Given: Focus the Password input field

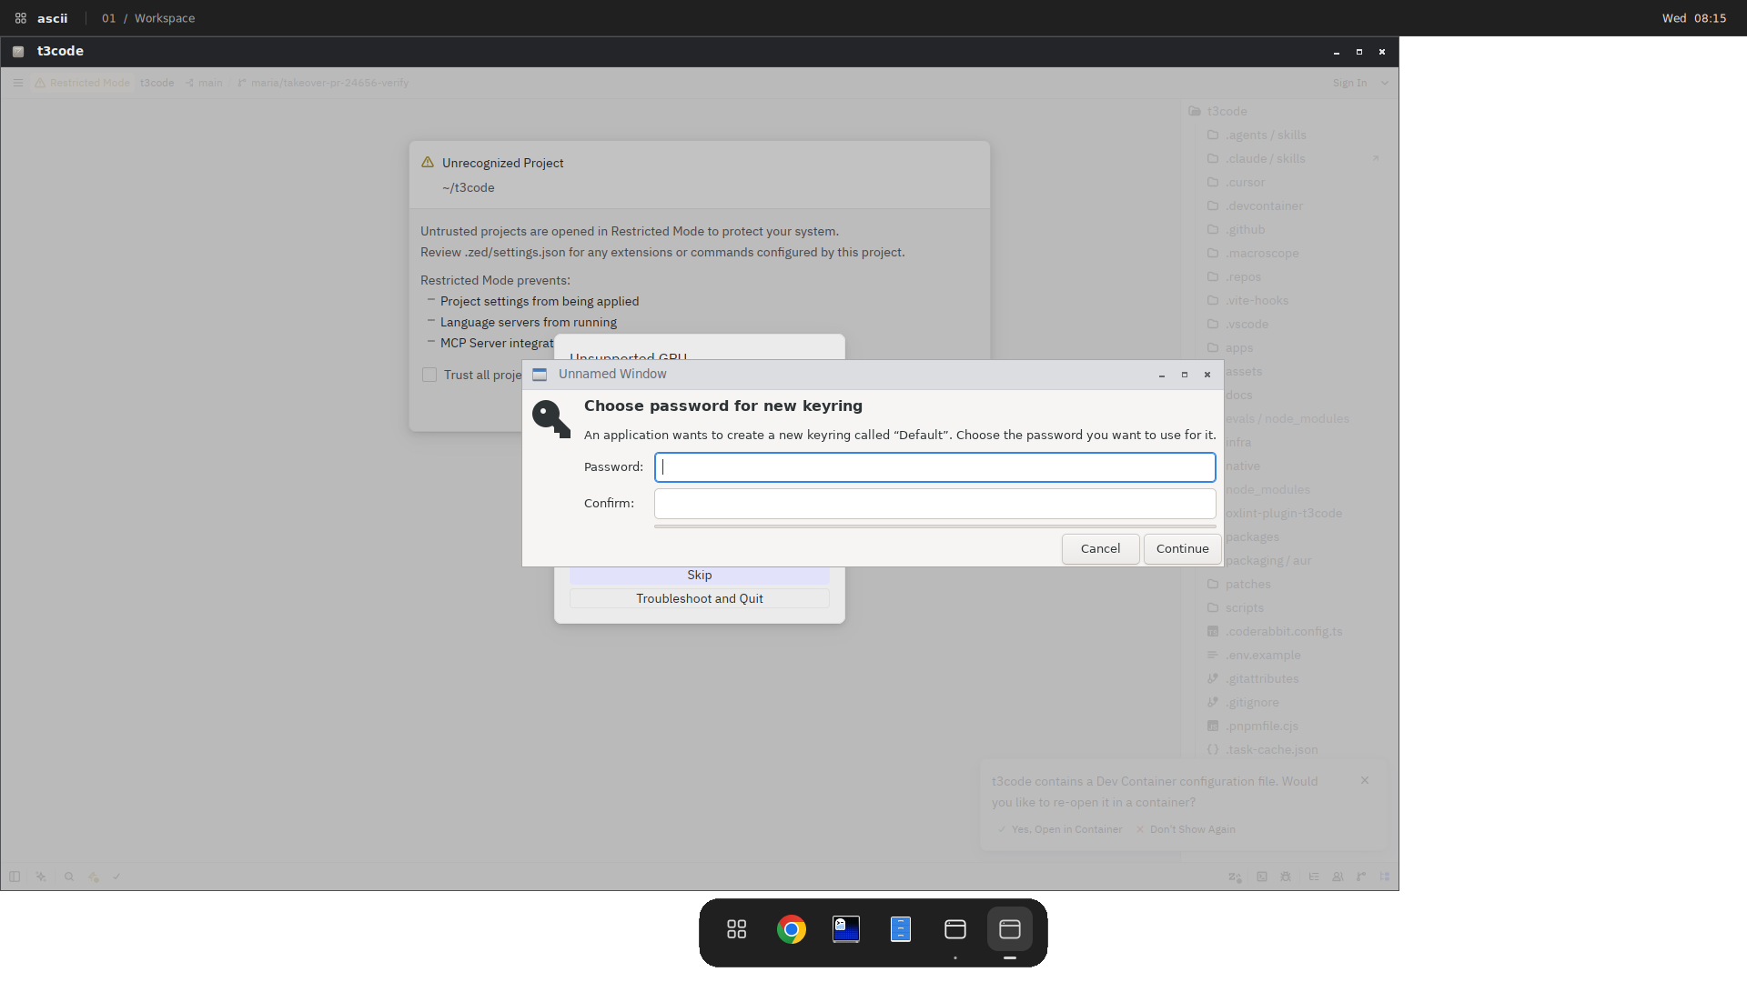Looking at the screenshot, I should point(934,467).
